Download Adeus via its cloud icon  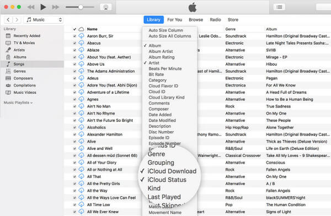(x=81, y=78)
